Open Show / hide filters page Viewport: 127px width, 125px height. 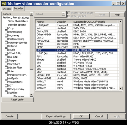pos(18,21)
